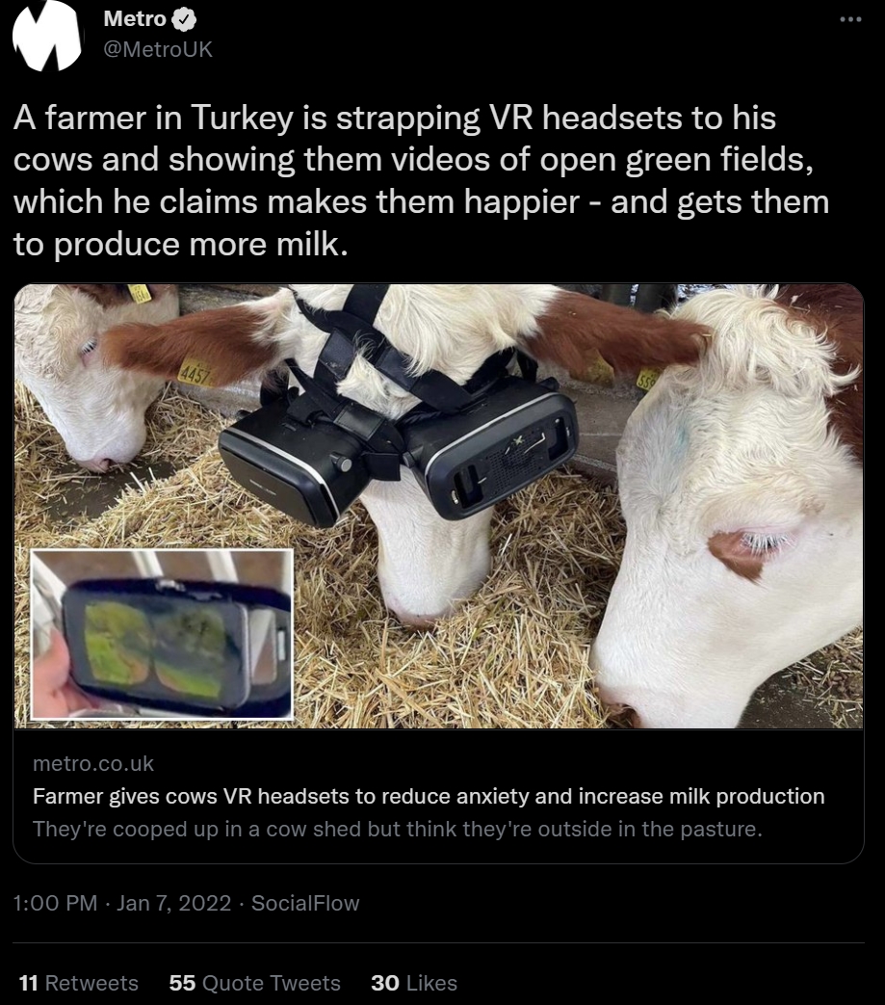Open the @MetroUK handle link
Screen dimensions: 885x1005
(158, 49)
